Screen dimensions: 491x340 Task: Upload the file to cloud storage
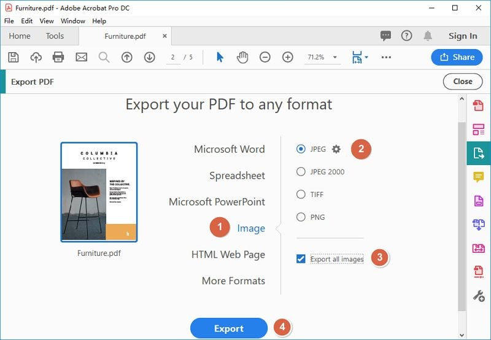point(36,57)
